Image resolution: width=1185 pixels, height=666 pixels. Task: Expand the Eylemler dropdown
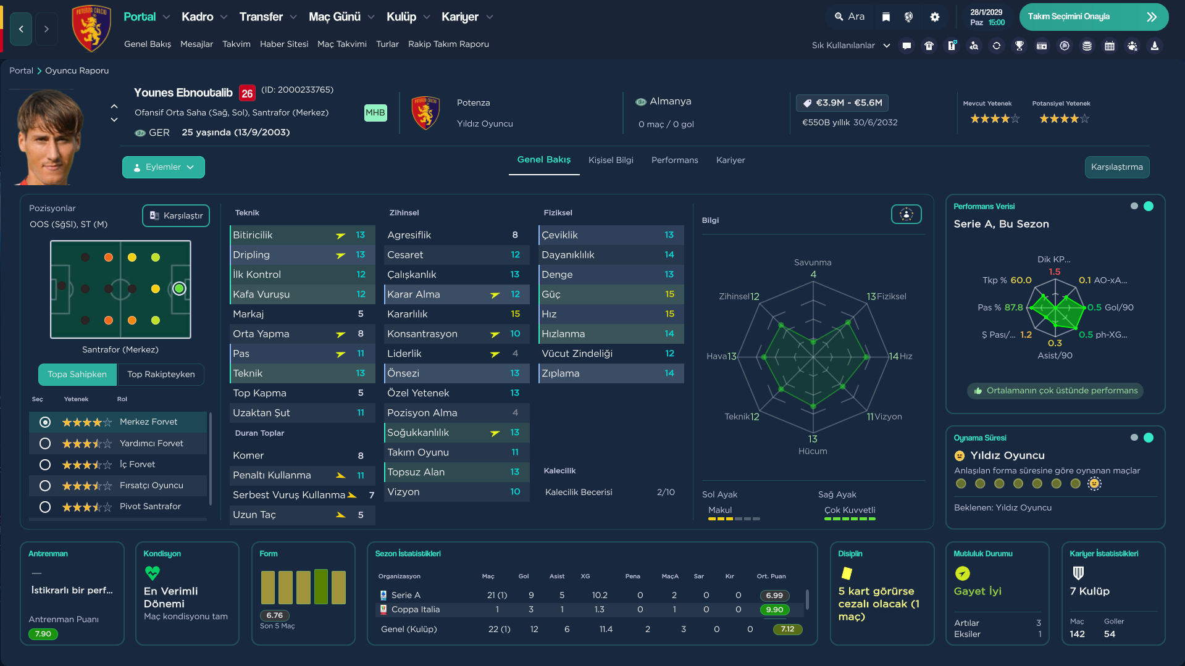point(164,167)
